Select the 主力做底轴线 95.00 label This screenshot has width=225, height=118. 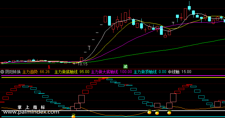pos(72,72)
